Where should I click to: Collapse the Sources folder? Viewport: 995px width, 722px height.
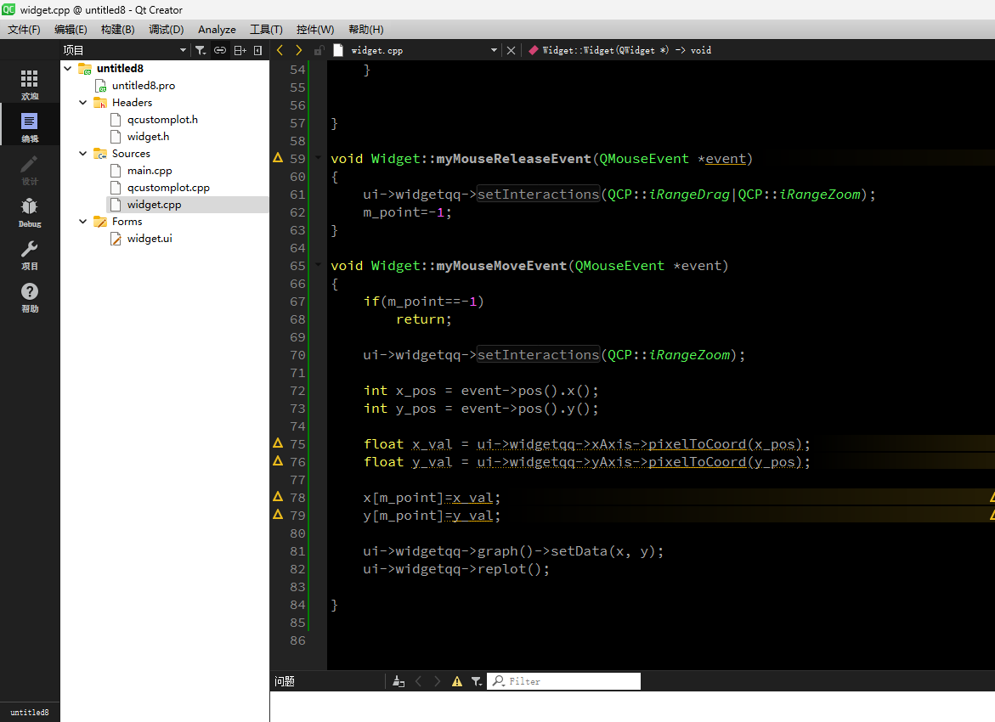click(x=83, y=153)
